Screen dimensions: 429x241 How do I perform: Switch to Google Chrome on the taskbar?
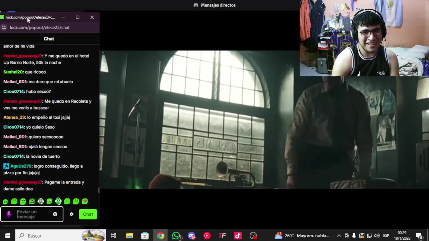pyautogui.click(x=161, y=236)
